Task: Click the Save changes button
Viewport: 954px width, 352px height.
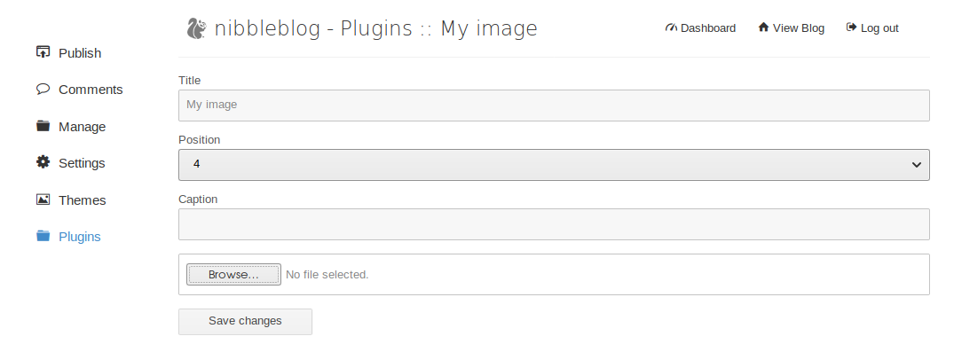Action: coord(245,322)
